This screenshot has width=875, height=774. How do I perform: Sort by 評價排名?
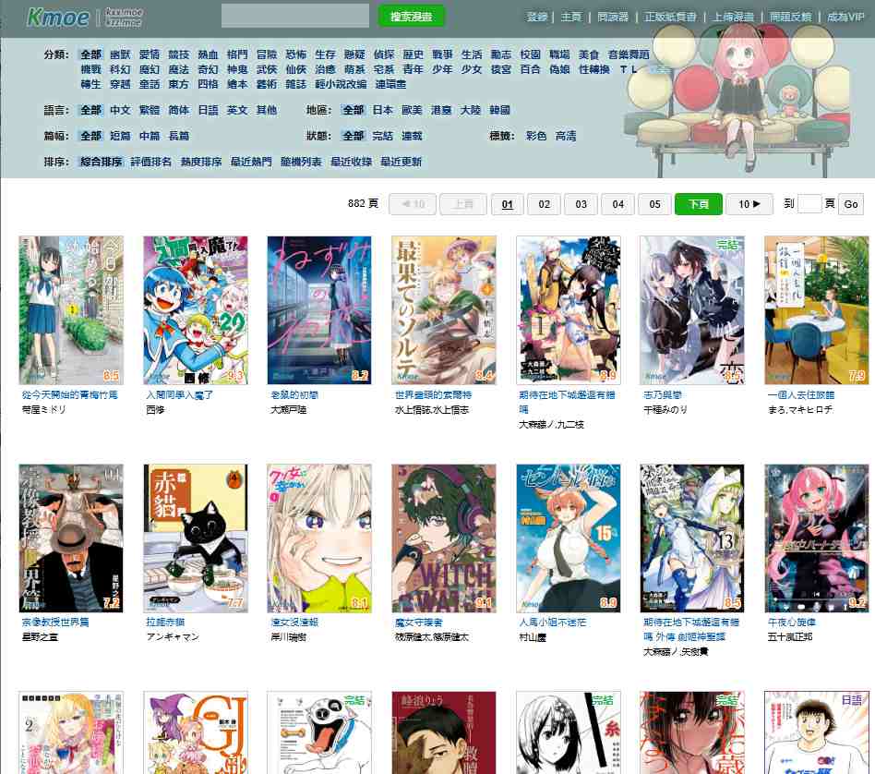[150, 162]
